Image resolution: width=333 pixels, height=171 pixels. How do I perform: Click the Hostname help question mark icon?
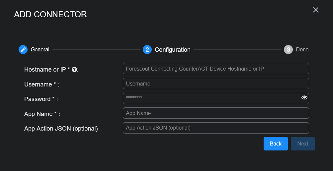point(74,70)
